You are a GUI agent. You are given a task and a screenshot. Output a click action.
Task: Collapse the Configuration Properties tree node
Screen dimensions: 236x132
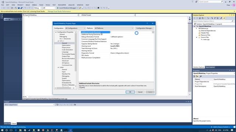click(x=56, y=32)
